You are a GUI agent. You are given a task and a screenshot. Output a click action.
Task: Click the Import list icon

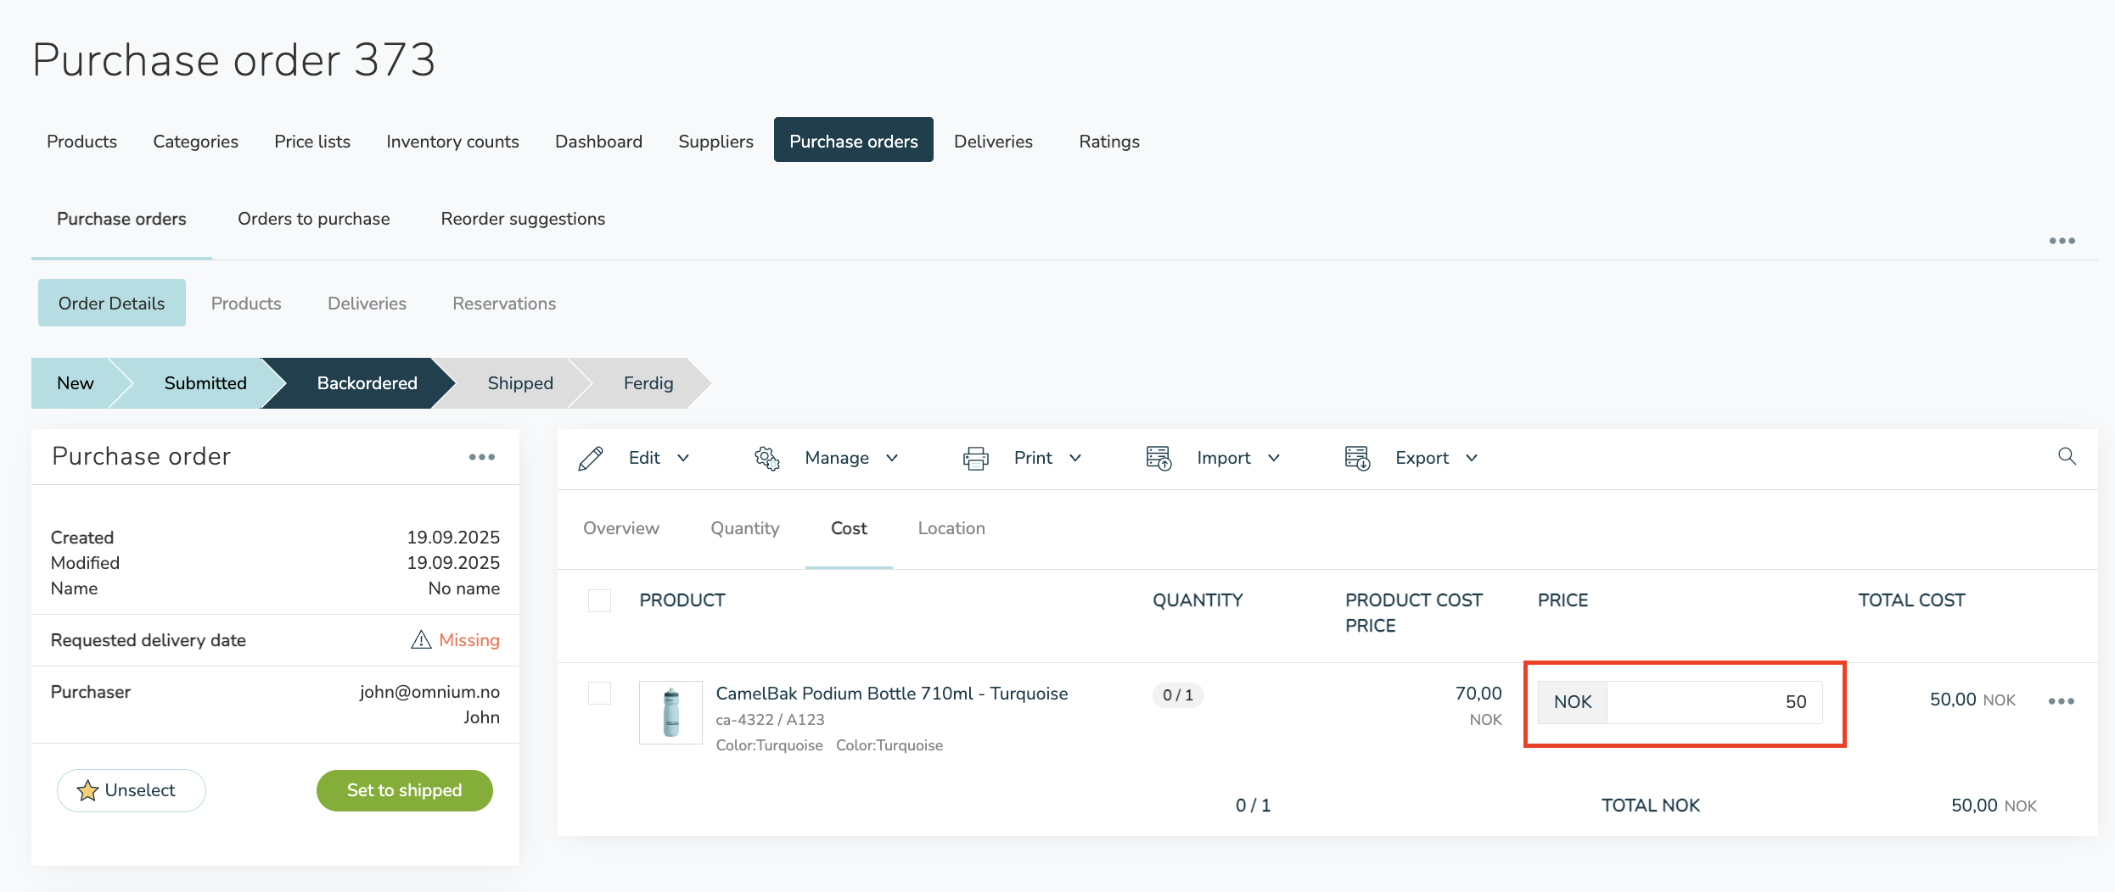[x=1158, y=458]
